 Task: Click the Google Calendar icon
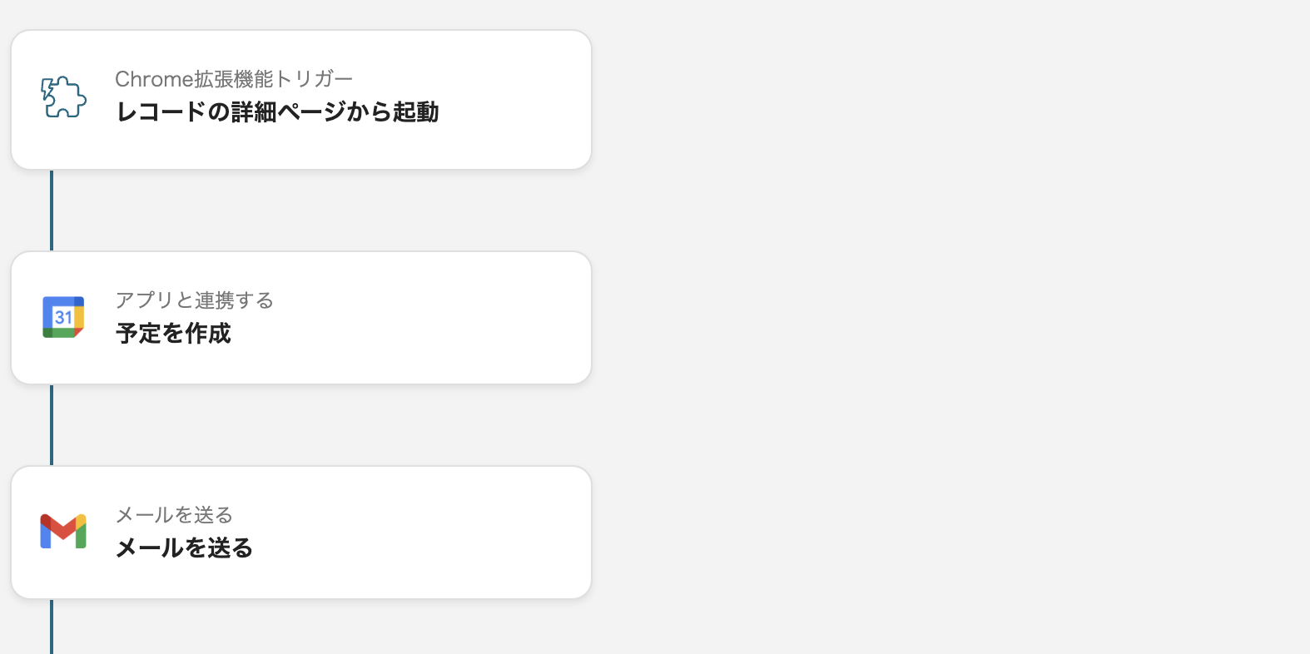tap(63, 317)
